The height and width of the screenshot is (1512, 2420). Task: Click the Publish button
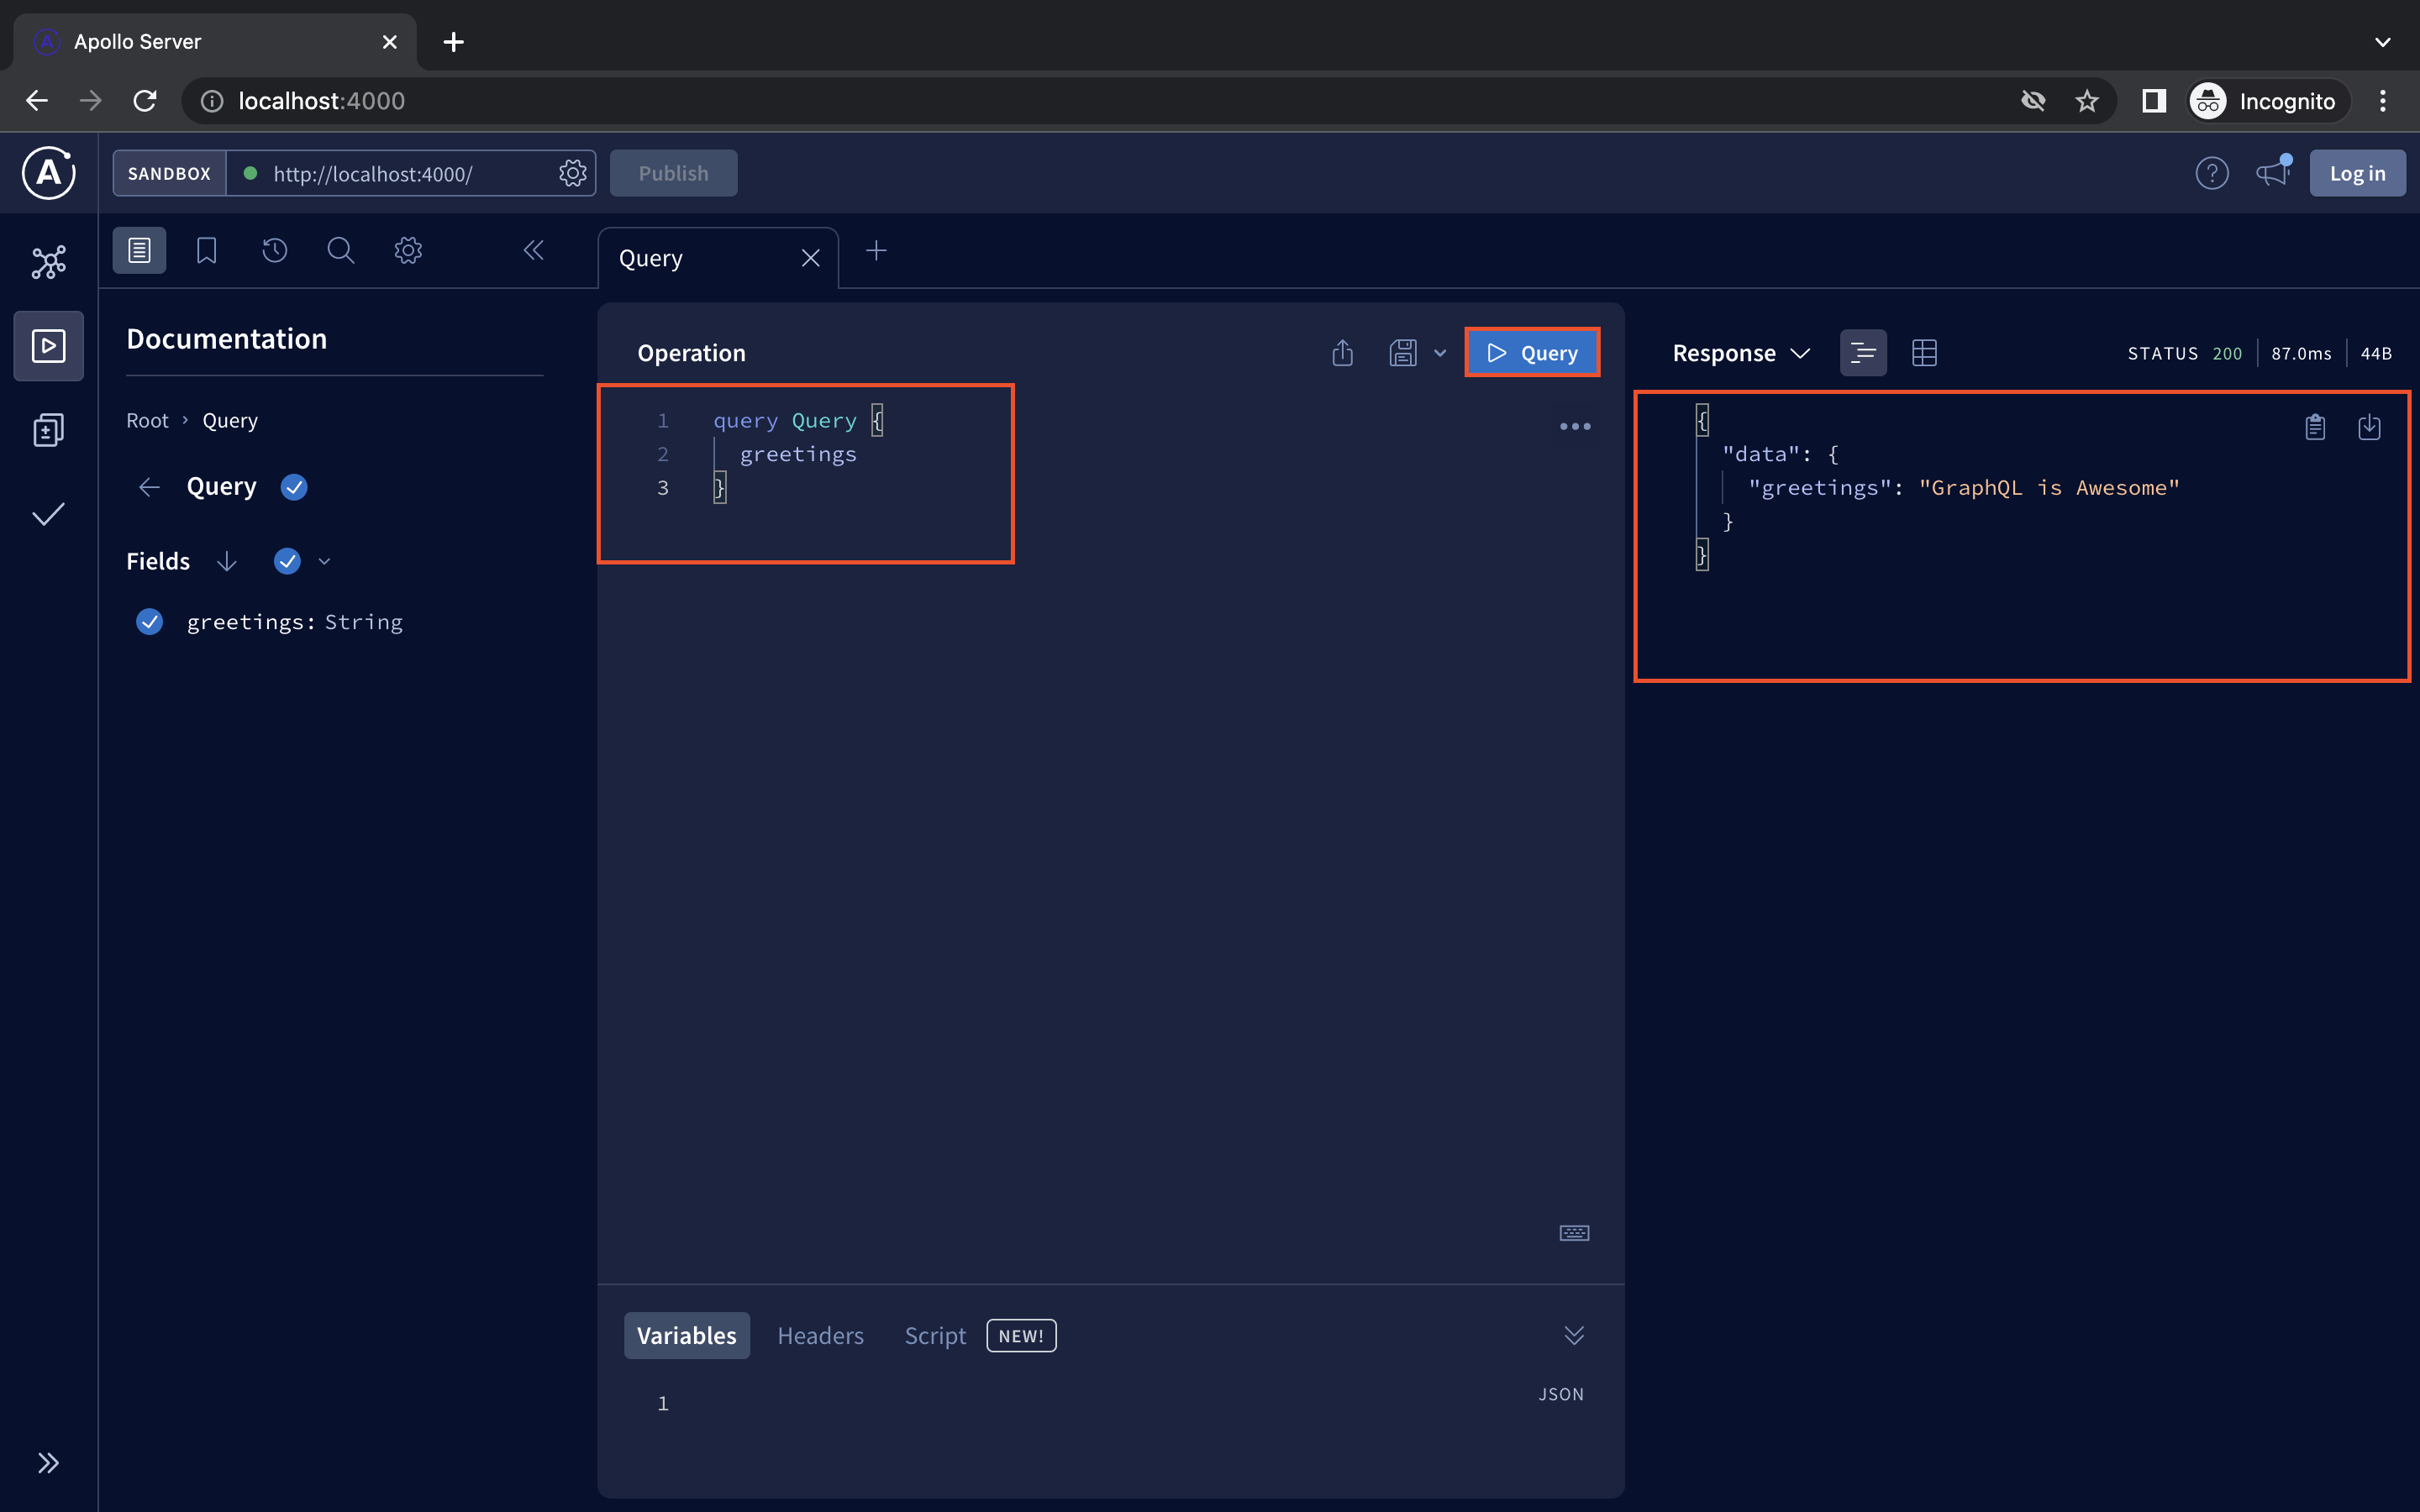(673, 173)
